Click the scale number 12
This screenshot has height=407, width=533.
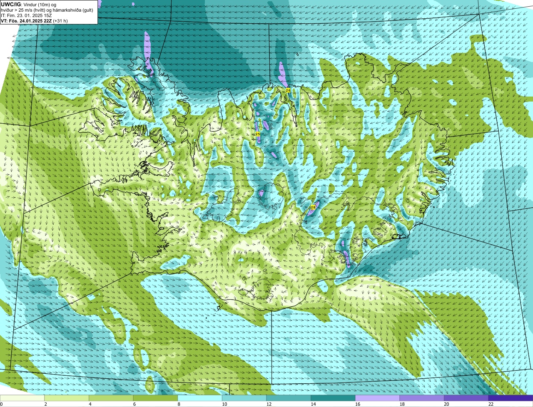(x=269, y=404)
